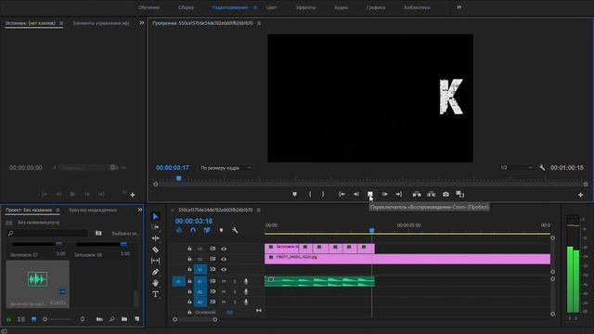594x334 pixels.
Task: Open Comparison View in Program monitor
Action: click(460, 194)
